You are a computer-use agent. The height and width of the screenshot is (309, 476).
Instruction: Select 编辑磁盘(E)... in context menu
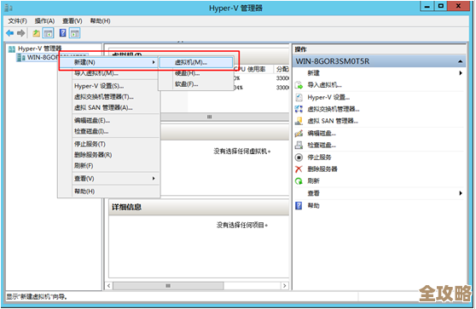pos(109,121)
